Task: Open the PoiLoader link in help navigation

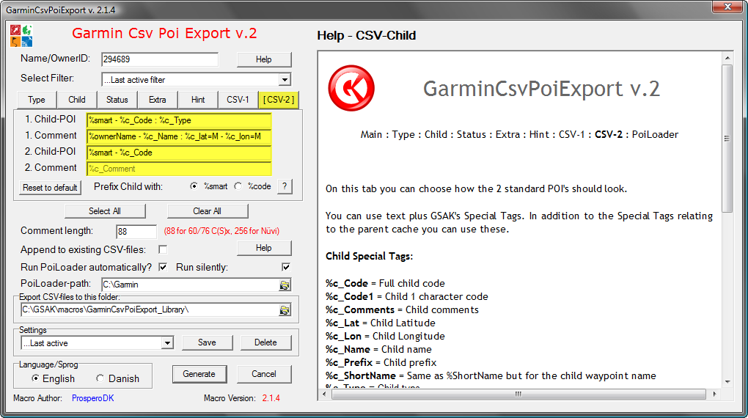Action: tap(655, 134)
